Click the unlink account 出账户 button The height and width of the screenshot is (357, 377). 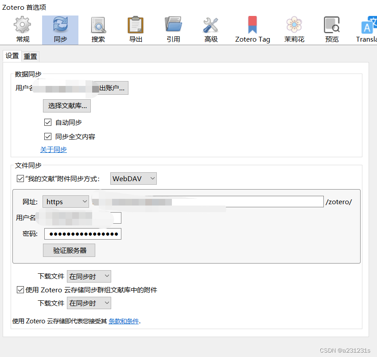pyautogui.click(x=112, y=88)
